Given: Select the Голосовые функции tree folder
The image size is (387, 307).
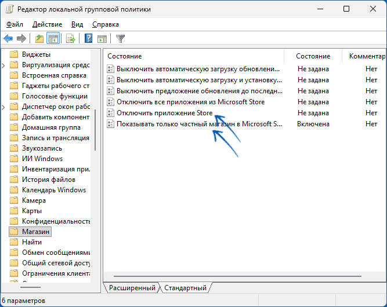Looking at the screenshot, I should pos(55,96).
